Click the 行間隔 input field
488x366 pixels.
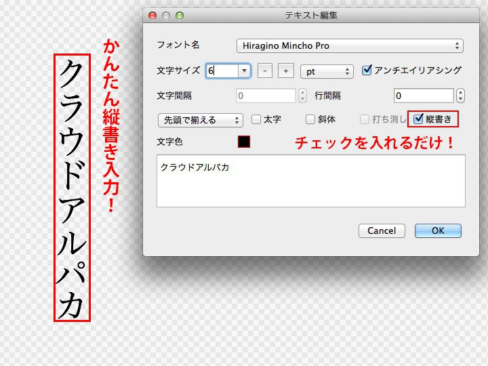click(x=424, y=96)
